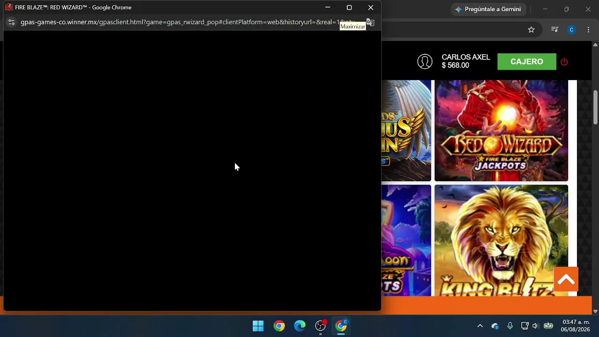Image resolution: width=599 pixels, height=337 pixels.
Task: Click the user account avatar icon
Action: 425,61
